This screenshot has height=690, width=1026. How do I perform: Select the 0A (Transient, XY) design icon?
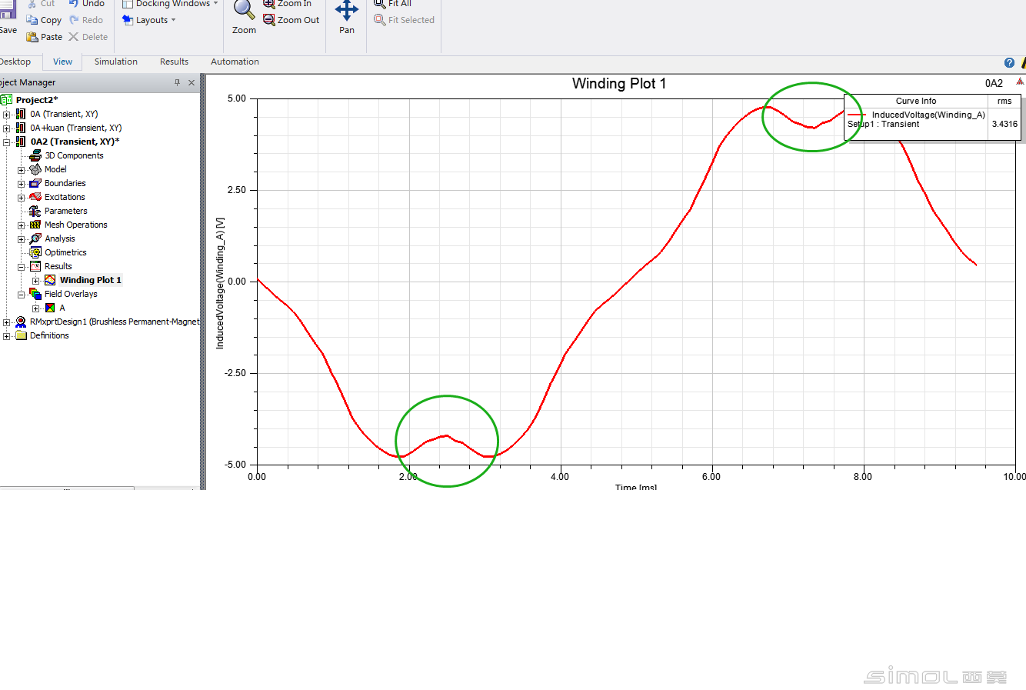21,114
